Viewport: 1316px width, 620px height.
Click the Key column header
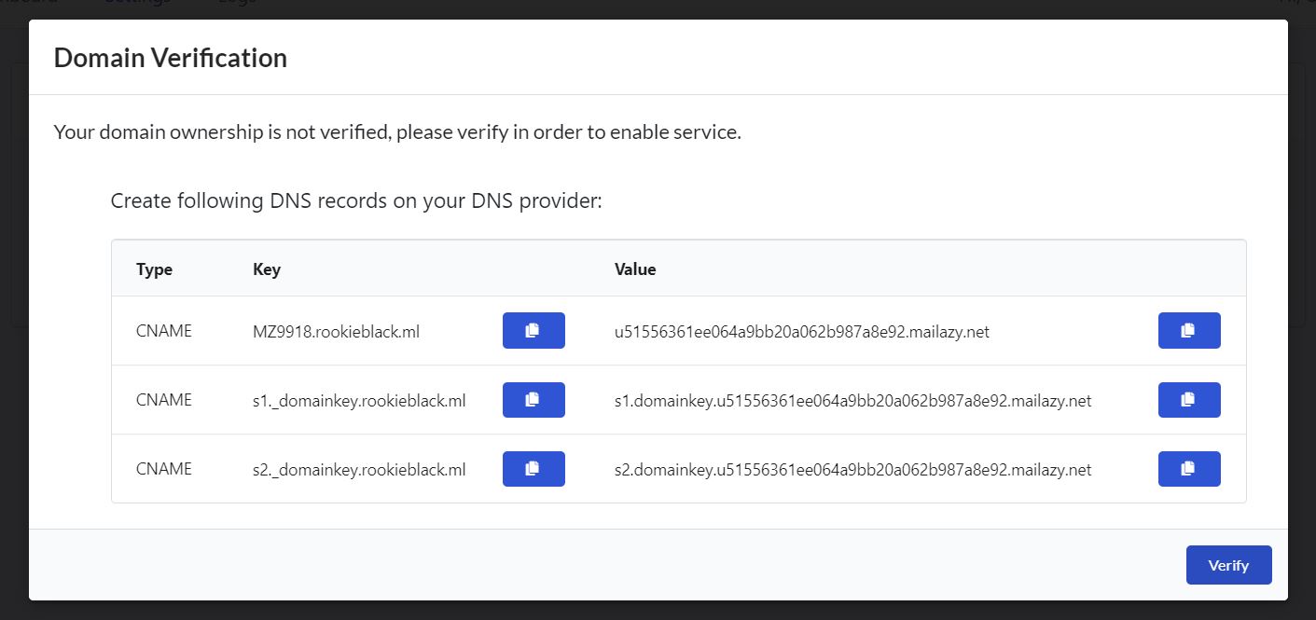click(267, 269)
